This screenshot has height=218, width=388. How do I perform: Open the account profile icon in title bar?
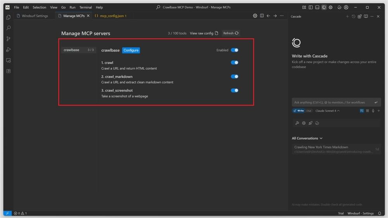(346, 7)
